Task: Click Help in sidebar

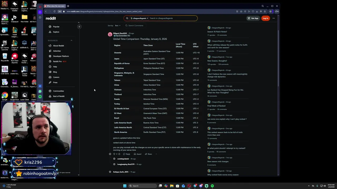Action: 53,67
